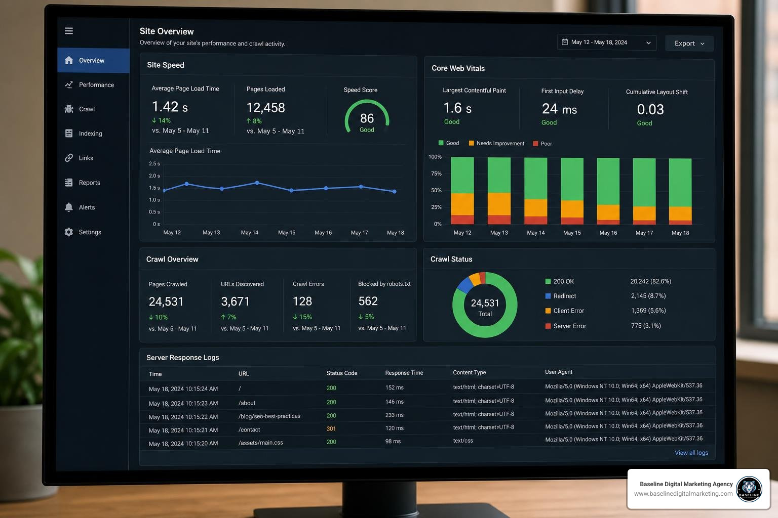Viewport: 778px width, 518px height.
Task: Click the Time column header in logs
Action: coord(155,374)
